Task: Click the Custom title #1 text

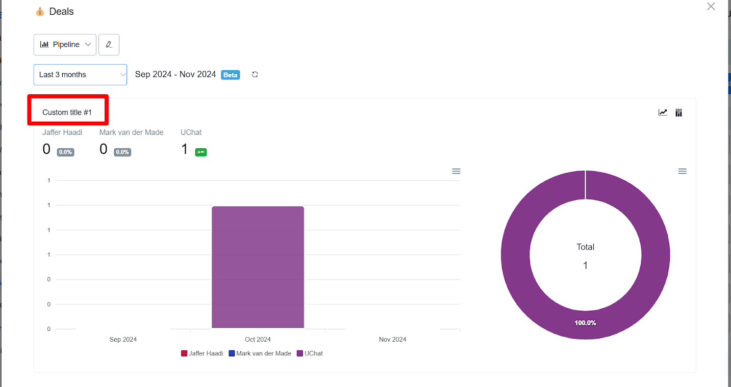Action: [x=67, y=113]
